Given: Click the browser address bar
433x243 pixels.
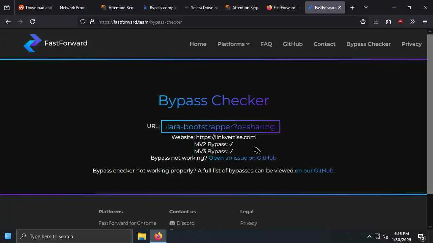Looking at the screenshot, I should pyautogui.click(x=223, y=22).
